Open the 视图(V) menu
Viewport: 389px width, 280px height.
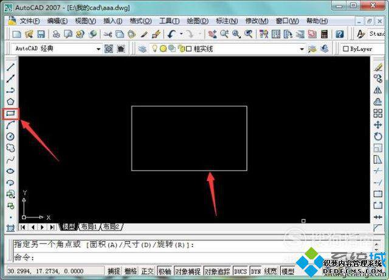click(x=86, y=21)
